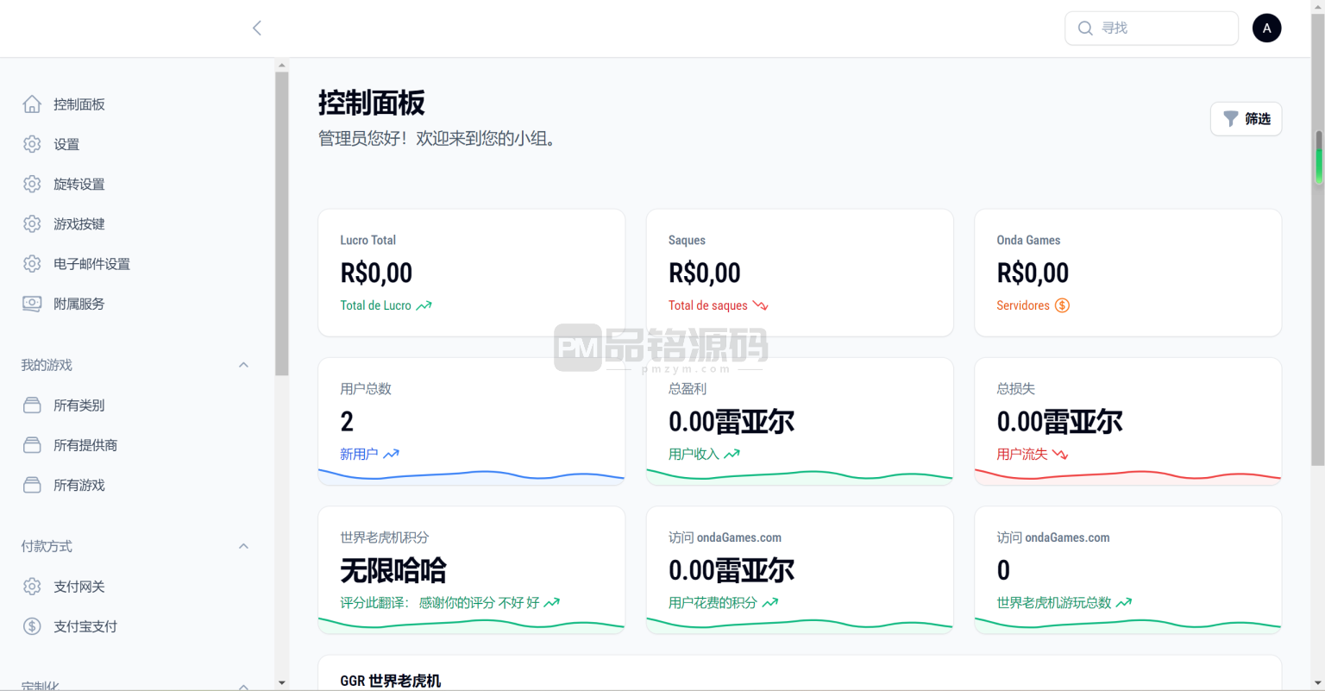This screenshot has height=691, width=1325.
Task: Click the money icon beside 附属服务
Action: [x=32, y=304]
